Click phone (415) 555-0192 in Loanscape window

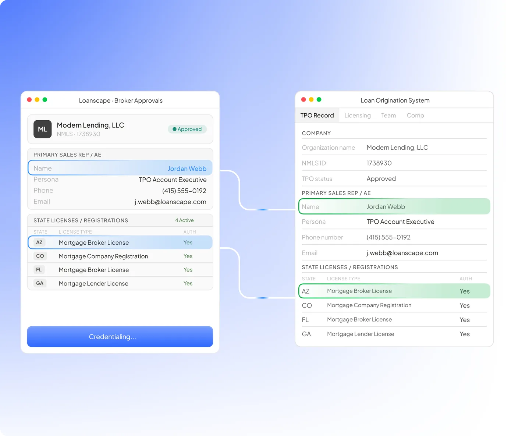tap(184, 191)
